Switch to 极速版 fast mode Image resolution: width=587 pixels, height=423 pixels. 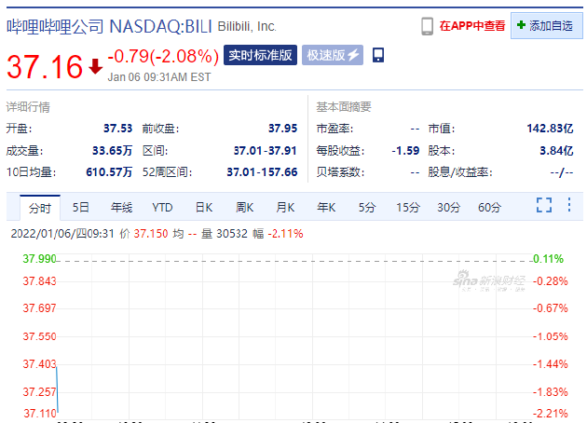click(x=333, y=55)
